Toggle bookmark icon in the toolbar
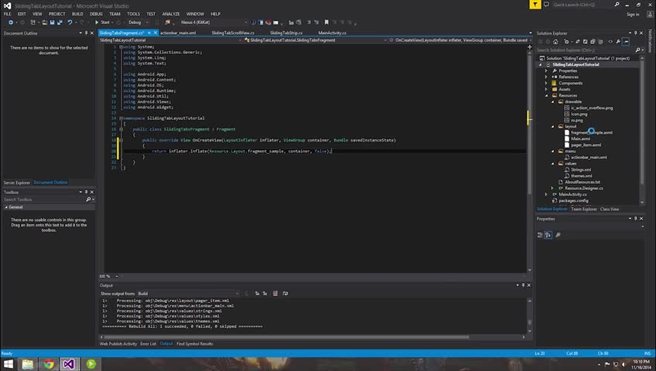Screen dimensions: 656x371 coord(326,22)
